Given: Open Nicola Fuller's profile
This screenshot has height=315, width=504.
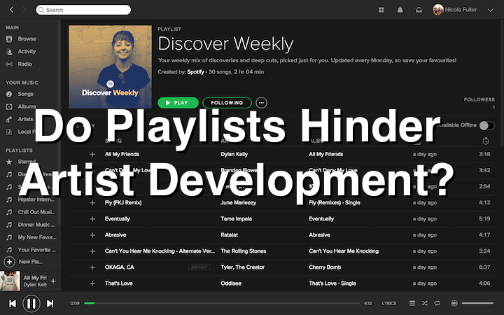Looking at the screenshot, I should pyautogui.click(x=454, y=10).
